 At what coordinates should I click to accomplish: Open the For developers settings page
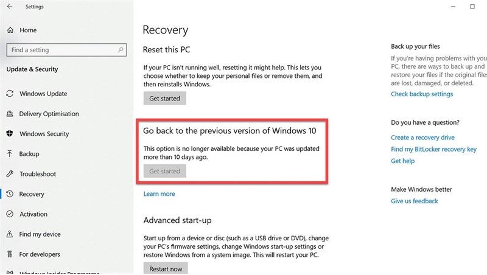point(40,254)
